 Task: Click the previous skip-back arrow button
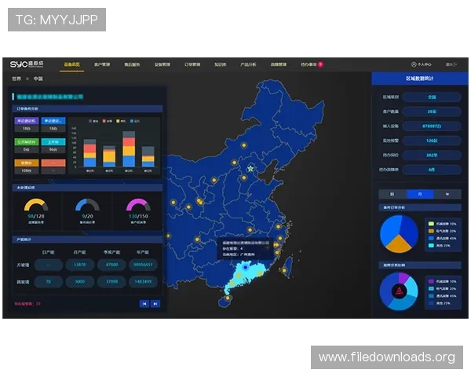pos(144,304)
